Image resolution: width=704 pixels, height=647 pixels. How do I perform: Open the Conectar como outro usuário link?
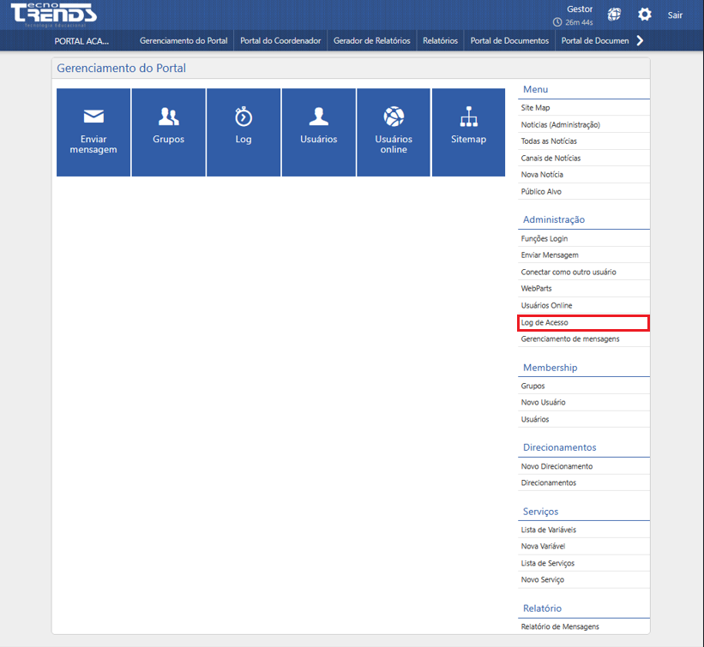[x=569, y=272]
